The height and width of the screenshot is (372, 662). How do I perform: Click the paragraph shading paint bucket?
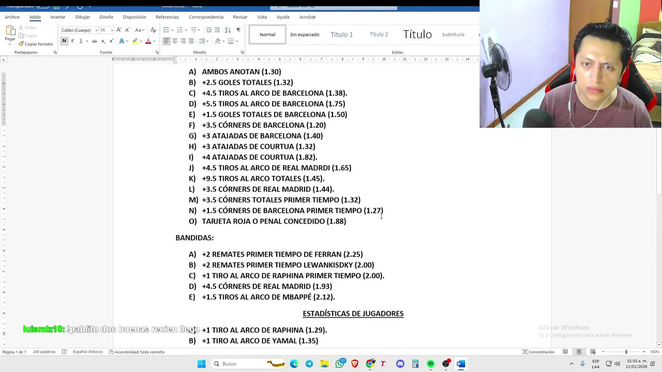click(217, 41)
